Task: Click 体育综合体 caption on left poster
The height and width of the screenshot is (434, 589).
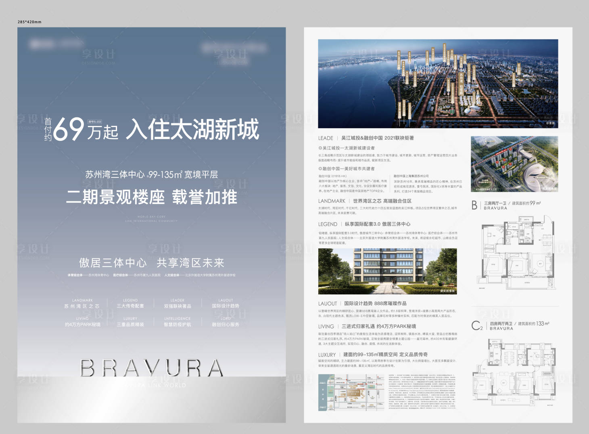Action: pyautogui.click(x=88, y=275)
